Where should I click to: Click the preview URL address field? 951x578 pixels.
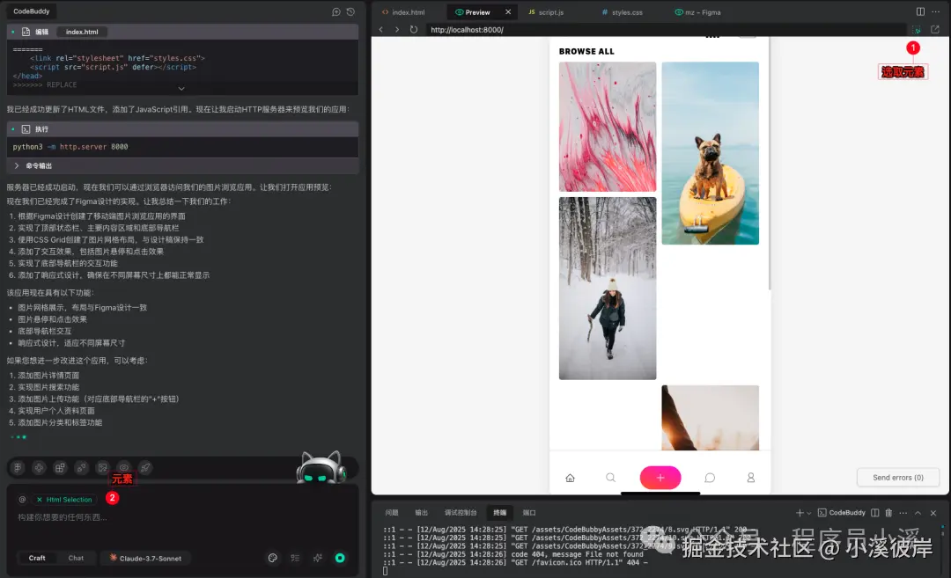pyautogui.click(x=666, y=29)
